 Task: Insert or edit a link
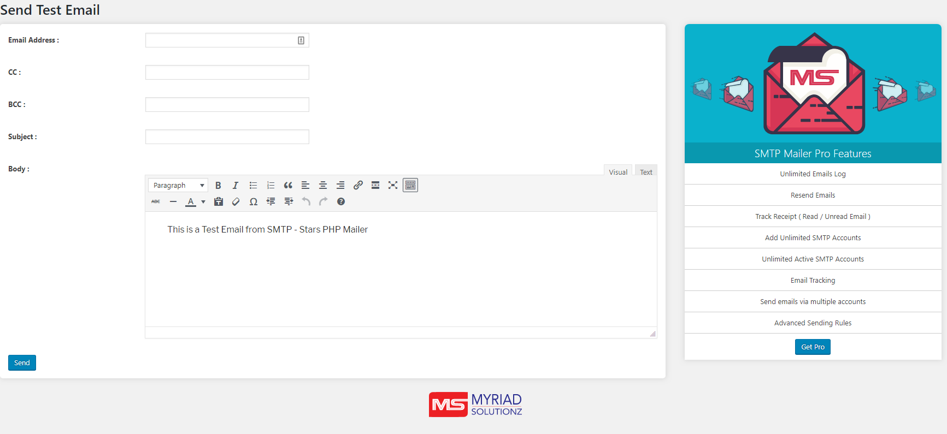coord(358,186)
